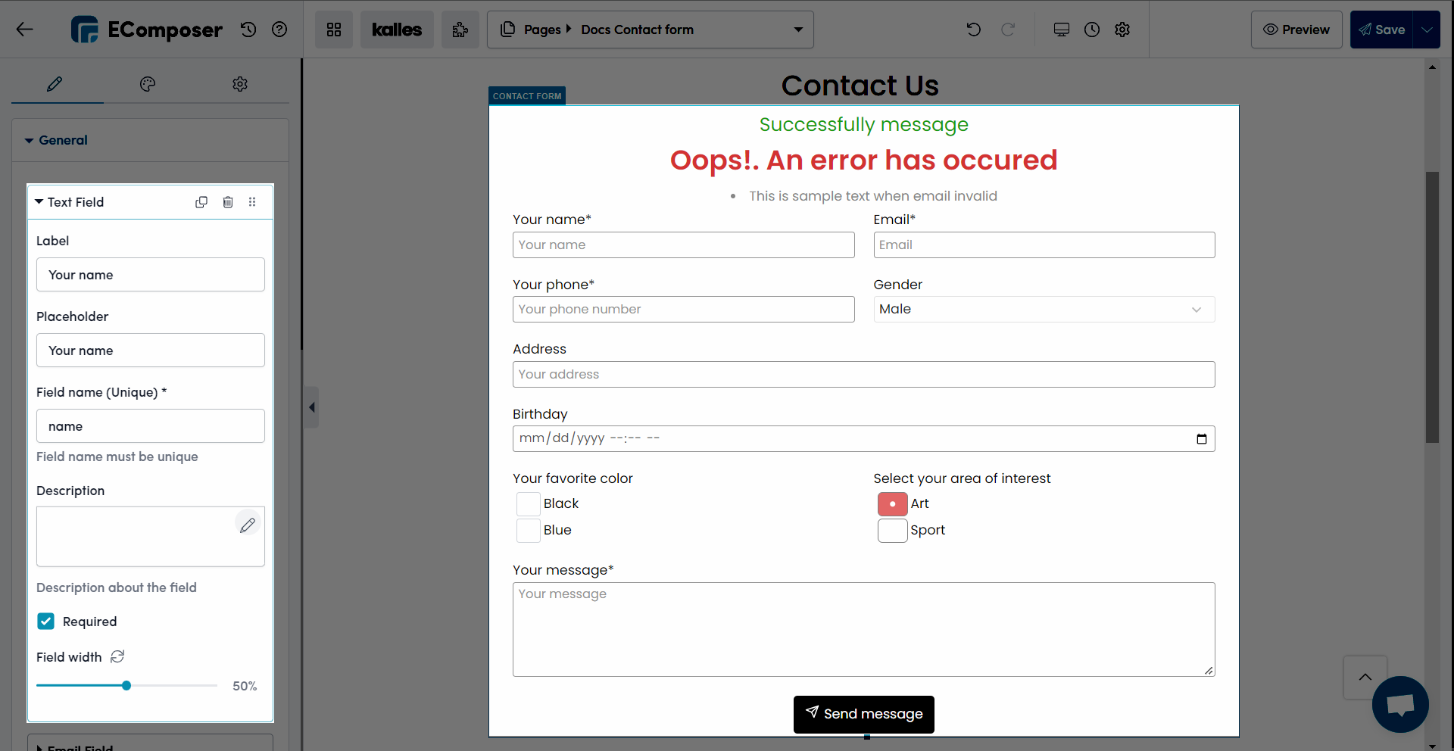Grab the Text Field drag handle
This screenshot has height=751, width=1454.
(x=252, y=202)
